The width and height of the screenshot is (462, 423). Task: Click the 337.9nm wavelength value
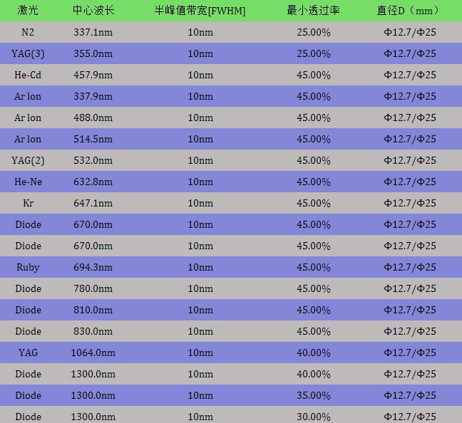(x=93, y=96)
